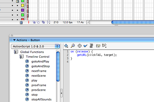Collapse the Actions - Button panel triangle
The width and height of the screenshot is (154, 102).
pyautogui.click(x=14, y=40)
